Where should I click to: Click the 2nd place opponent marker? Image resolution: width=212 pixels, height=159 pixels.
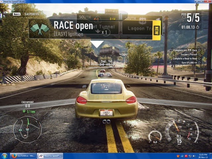click(x=103, y=62)
